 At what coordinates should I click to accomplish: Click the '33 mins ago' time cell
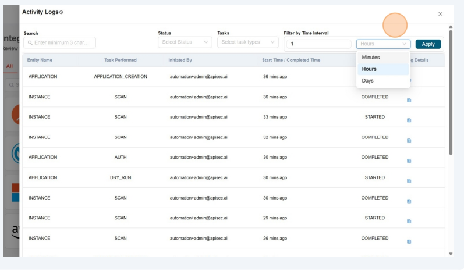pyautogui.click(x=275, y=117)
